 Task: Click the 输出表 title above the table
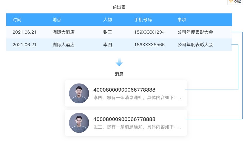pos(119,7)
